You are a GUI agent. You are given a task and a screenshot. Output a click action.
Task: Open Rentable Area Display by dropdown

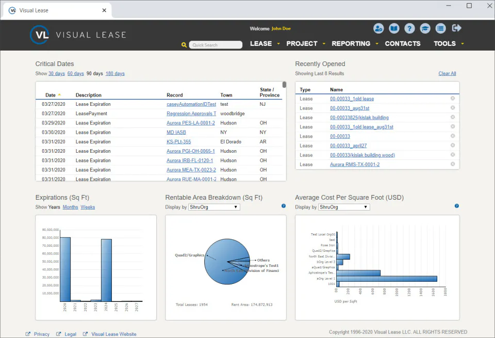pos(214,207)
